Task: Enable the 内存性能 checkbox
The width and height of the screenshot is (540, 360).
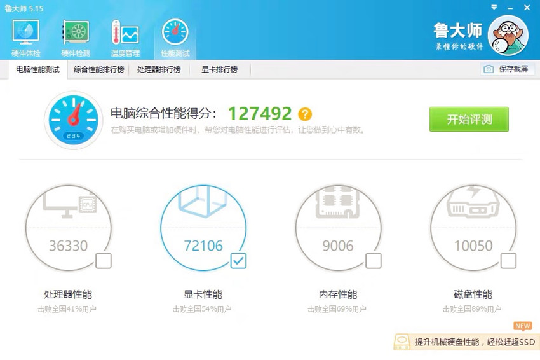Action: click(374, 261)
